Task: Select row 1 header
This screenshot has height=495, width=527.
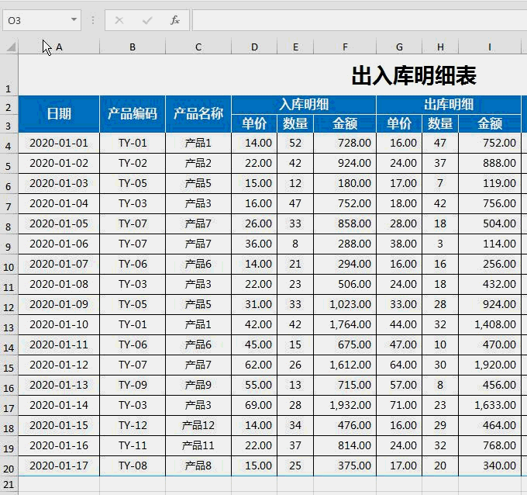Action: (9, 74)
